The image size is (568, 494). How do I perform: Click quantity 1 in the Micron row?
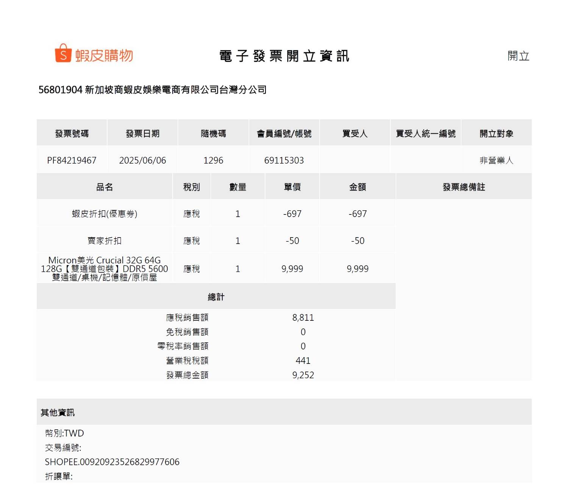point(238,269)
